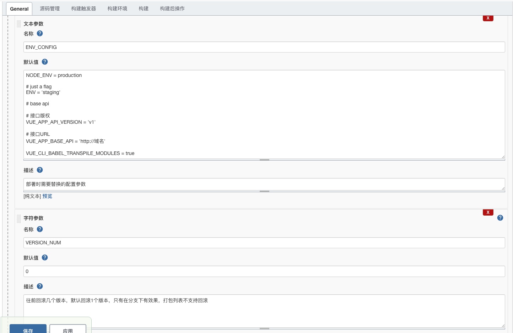Click the VUE_APP_API_VERSION line

pyautogui.click(x=61, y=122)
